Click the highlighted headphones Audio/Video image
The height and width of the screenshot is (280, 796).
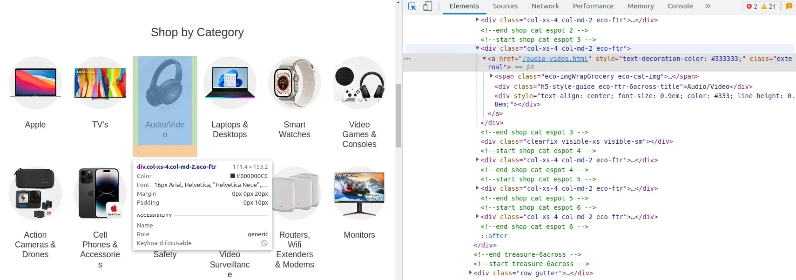(x=165, y=83)
